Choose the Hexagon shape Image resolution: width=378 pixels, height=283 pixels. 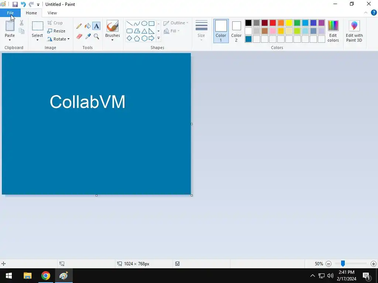tap(144, 38)
